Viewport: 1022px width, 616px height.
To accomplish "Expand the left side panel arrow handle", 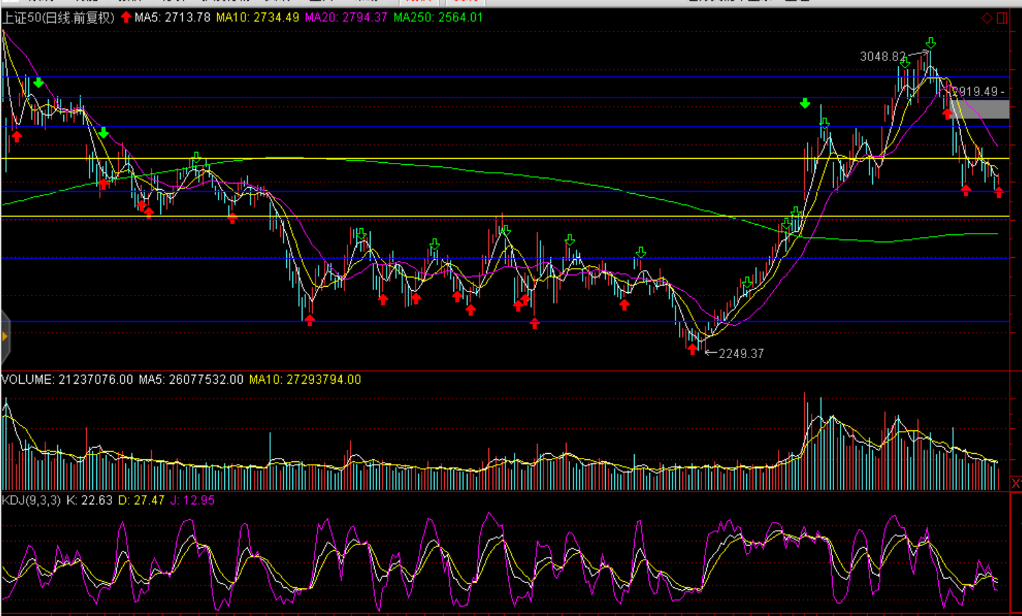I will [5, 337].
